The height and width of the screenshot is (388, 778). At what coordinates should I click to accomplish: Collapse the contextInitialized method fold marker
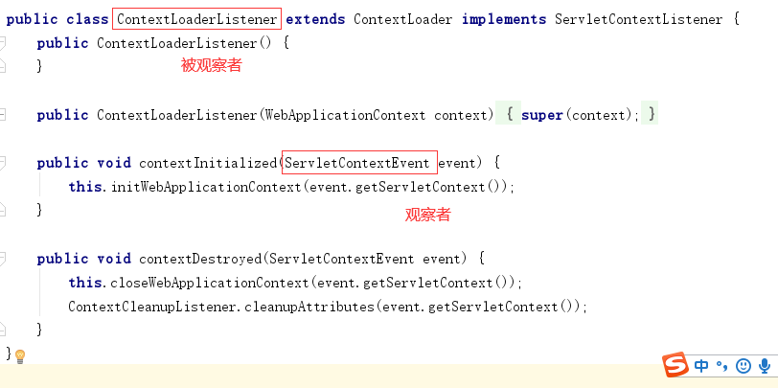point(2,163)
